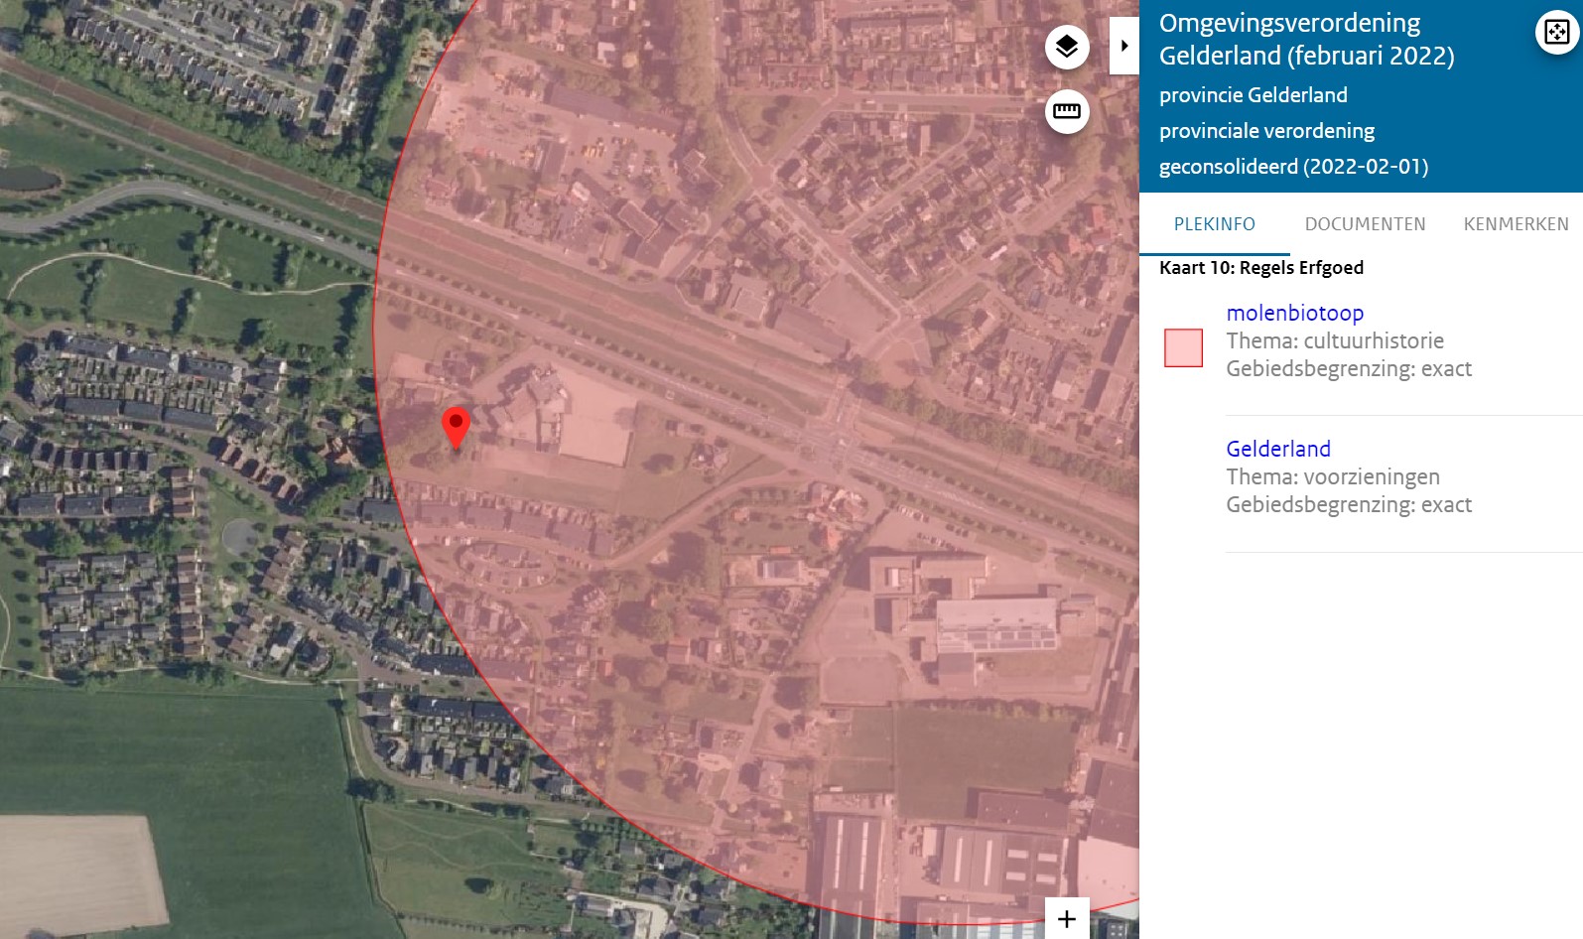1583x939 pixels.
Task: Switch to the KENMERKEN tab
Action: click(x=1516, y=224)
